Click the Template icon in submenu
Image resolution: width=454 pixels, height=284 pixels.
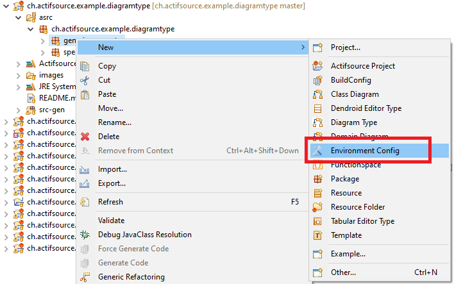[x=317, y=235]
